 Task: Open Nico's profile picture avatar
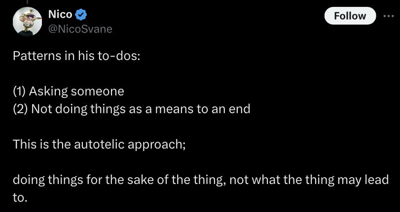(x=27, y=21)
